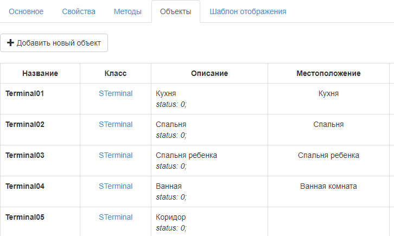Click the Местоположение column header
This screenshot has width=394, height=236.
tap(328, 73)
